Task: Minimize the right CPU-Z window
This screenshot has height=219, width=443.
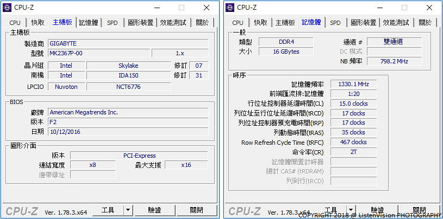Action: click(x=379, y=8)
